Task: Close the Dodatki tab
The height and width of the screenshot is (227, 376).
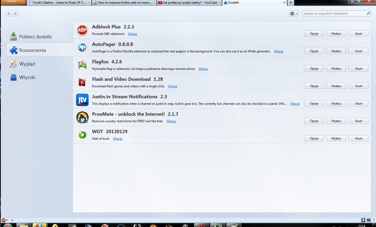Action: coord(284,3)
